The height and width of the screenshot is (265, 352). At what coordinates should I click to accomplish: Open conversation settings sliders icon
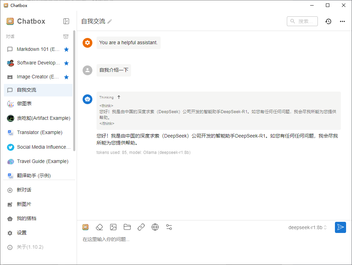tap(169, 227)
